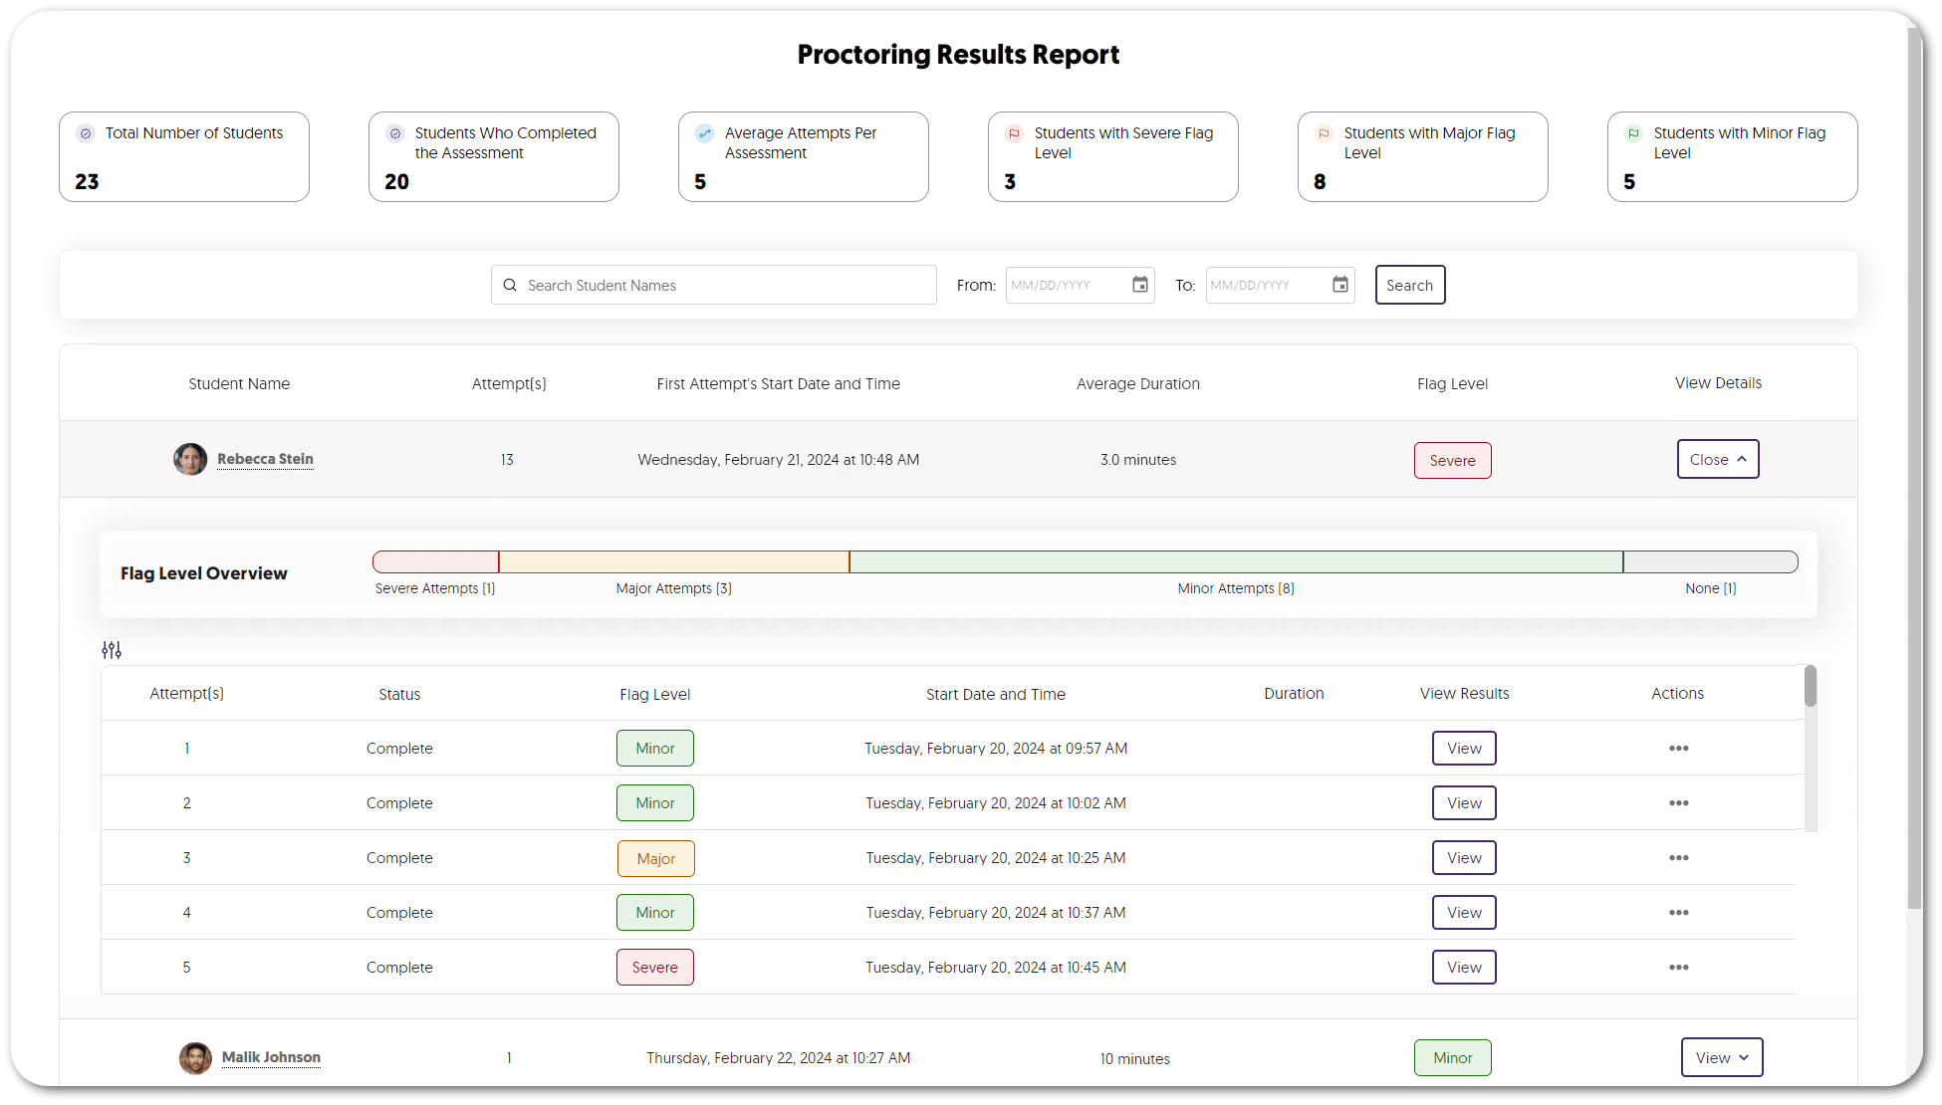The height and width of the screenshot is (1105, 1942).
Task: Open Malik Johnson's student link
Action: click(270, 1058)
